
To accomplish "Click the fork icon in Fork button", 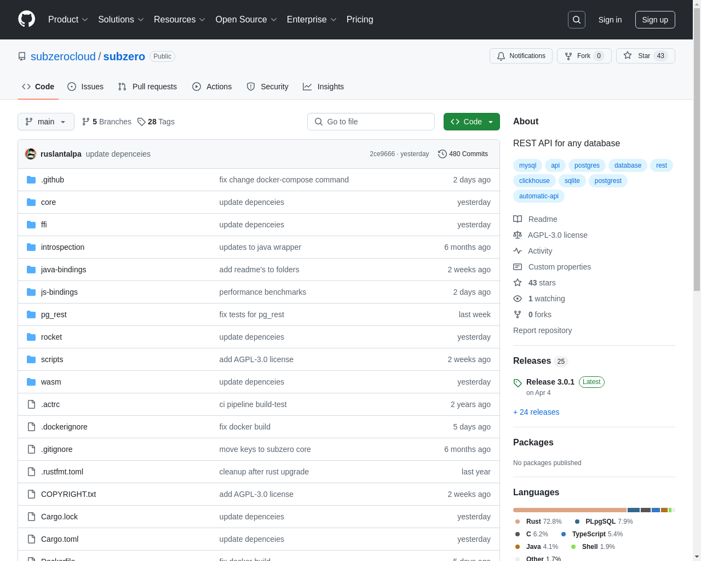I will tap(568, 56).
